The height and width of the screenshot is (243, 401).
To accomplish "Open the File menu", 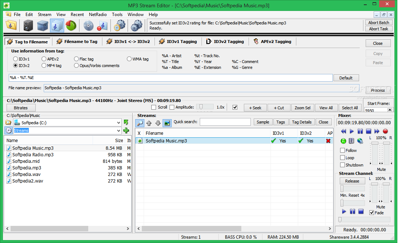I will pyautogui.click(x=17, y=15).
